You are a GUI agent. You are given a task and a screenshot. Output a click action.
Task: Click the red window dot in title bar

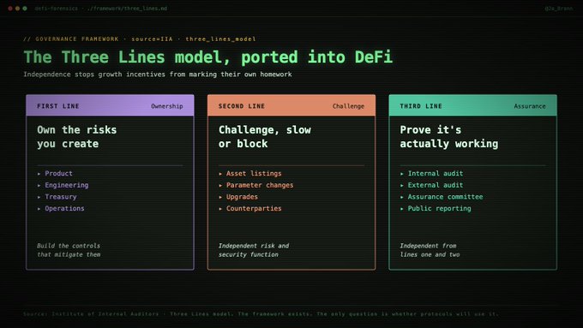(x=10, y=9)
